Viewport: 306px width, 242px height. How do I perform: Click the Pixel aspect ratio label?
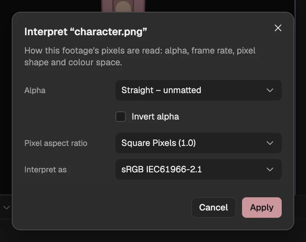56,143
